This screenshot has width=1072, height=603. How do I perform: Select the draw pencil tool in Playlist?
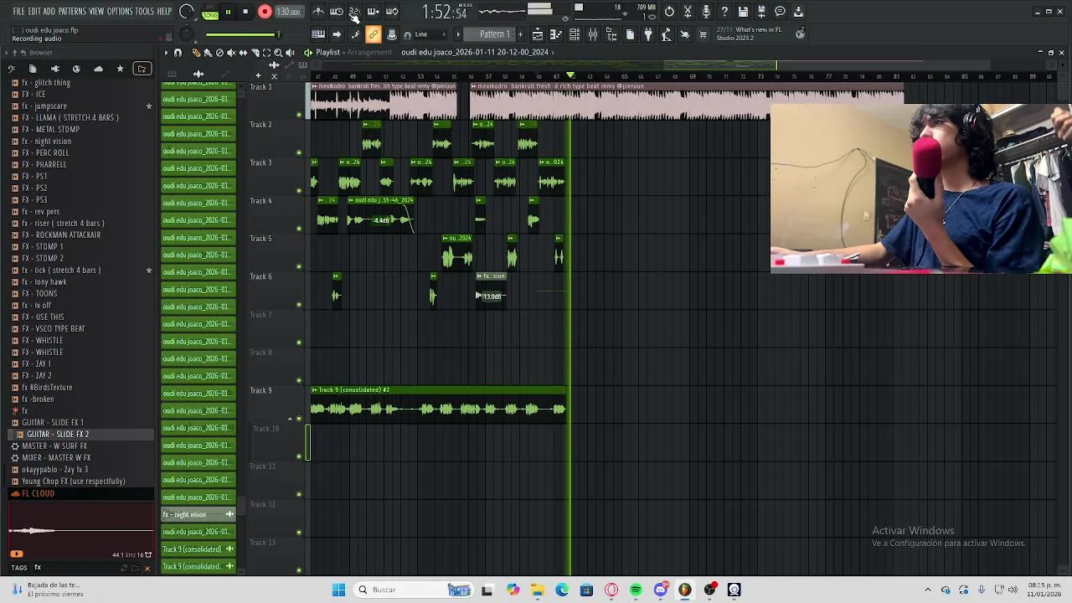(196, 53)
